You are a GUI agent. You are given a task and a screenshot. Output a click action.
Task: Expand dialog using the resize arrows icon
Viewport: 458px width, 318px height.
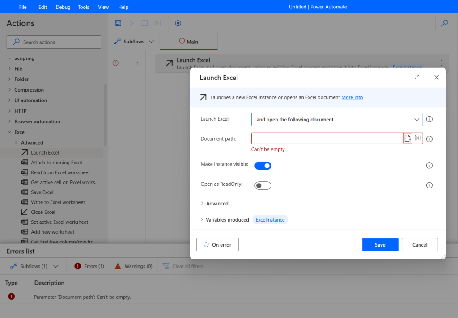click(x=417, y=78)
